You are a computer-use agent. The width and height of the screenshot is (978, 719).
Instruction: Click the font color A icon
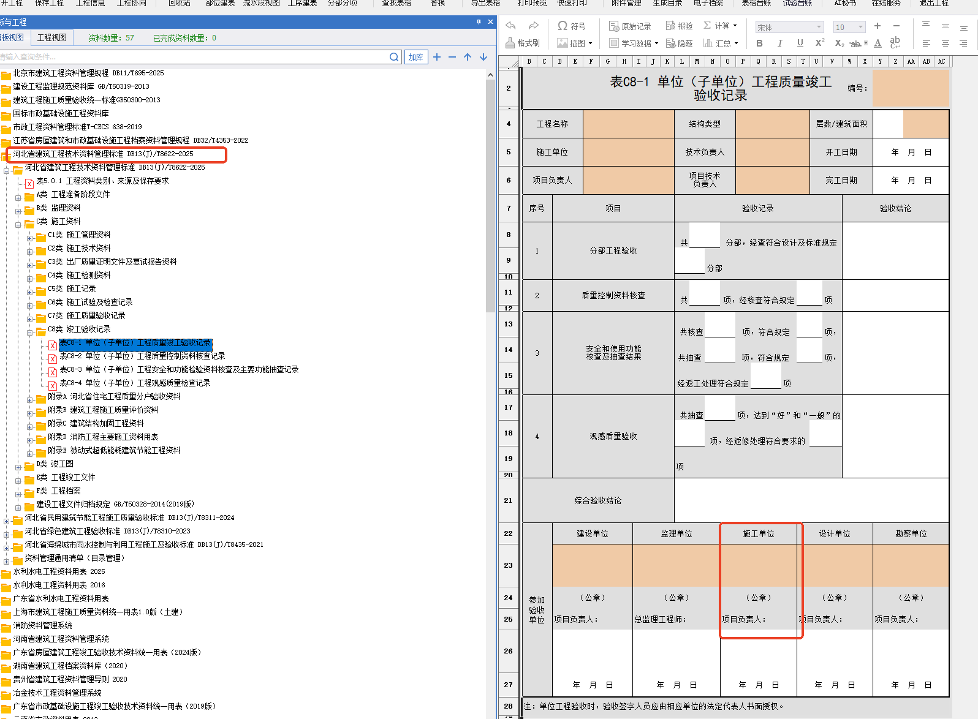click(878, 43)
